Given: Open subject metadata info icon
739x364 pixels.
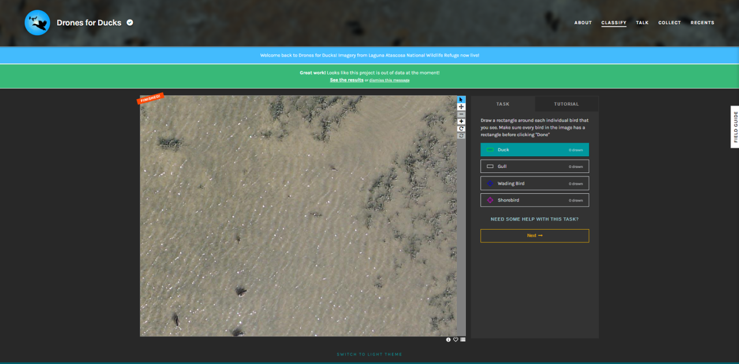Looking at the screenshot, I should (448, 340).
